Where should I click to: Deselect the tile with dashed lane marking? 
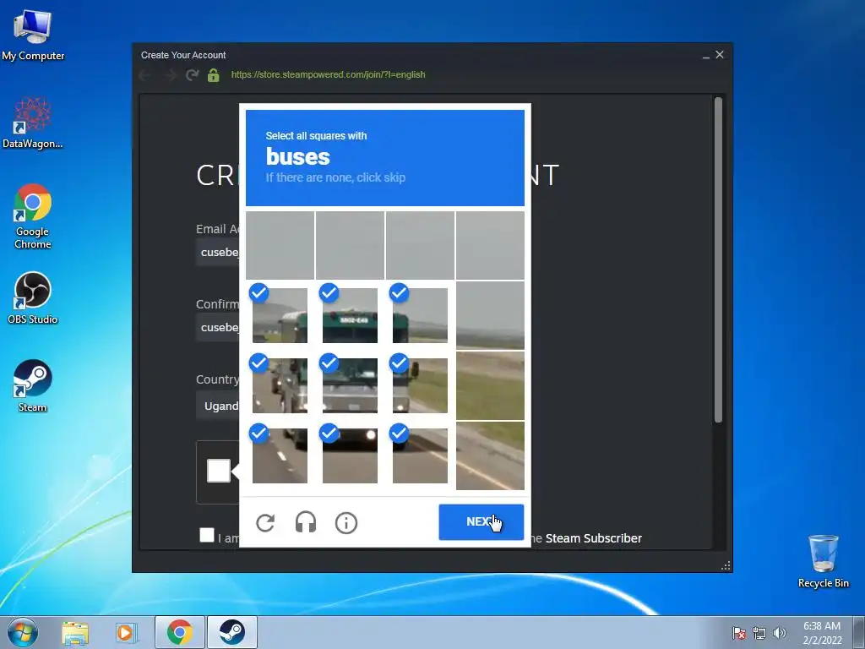pos(280,455)
